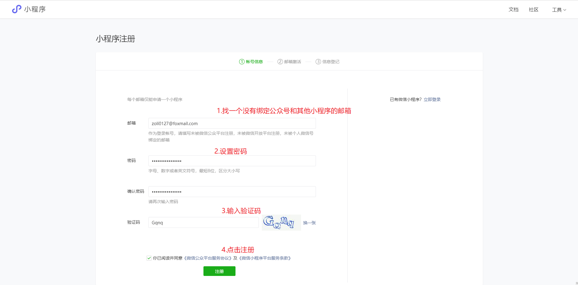578x285 pixels.
Task: Click the Mini Program logo icon
Action: coord(17,9)
